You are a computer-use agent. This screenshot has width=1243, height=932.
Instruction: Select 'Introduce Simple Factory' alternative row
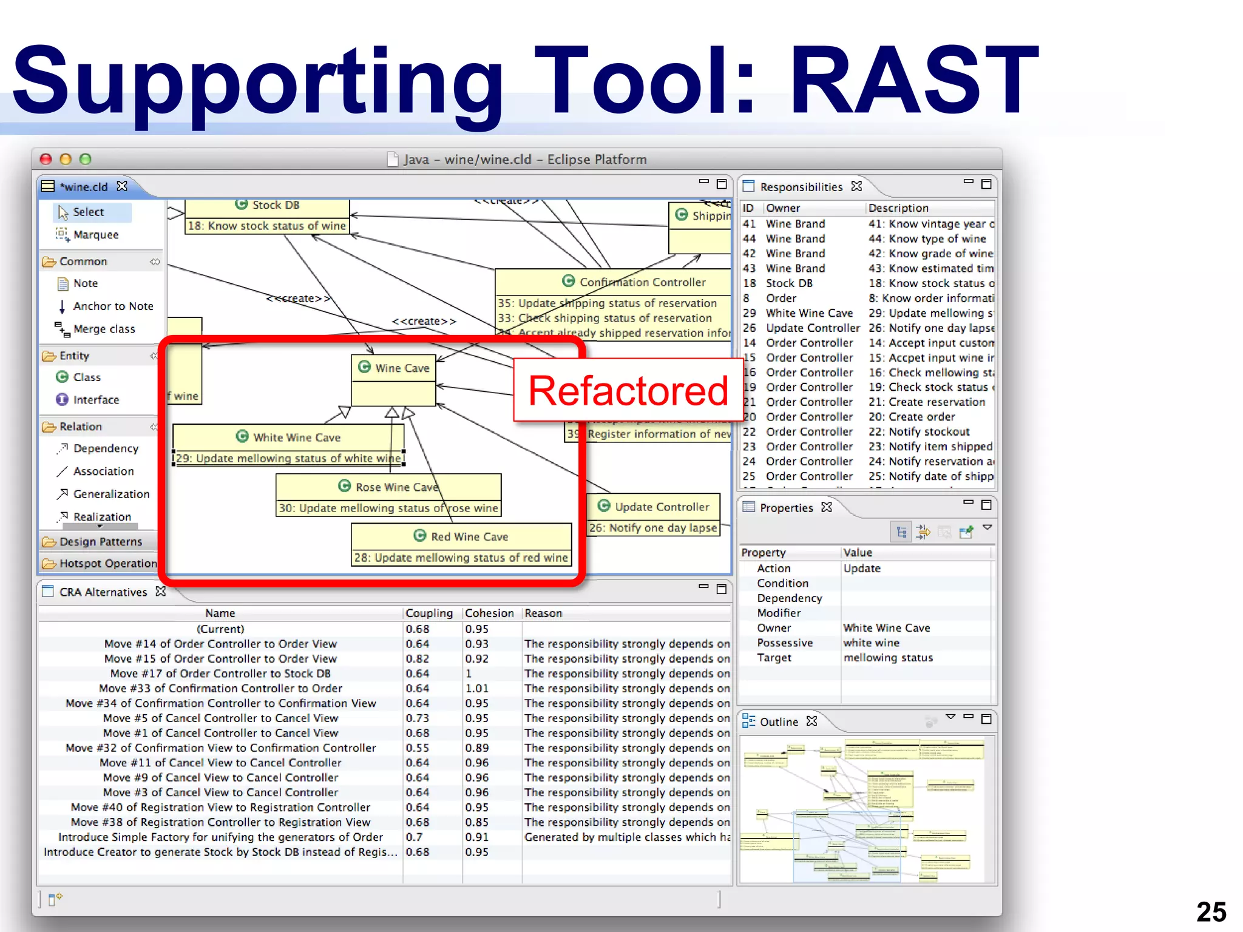385,837
